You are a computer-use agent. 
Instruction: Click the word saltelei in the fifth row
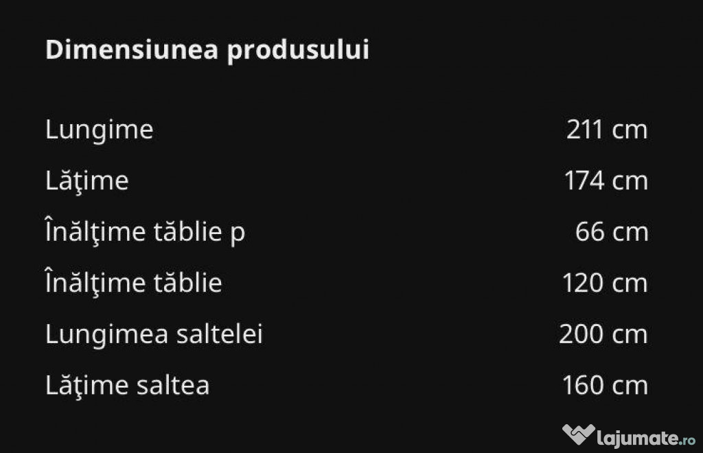tap(220, 334)
